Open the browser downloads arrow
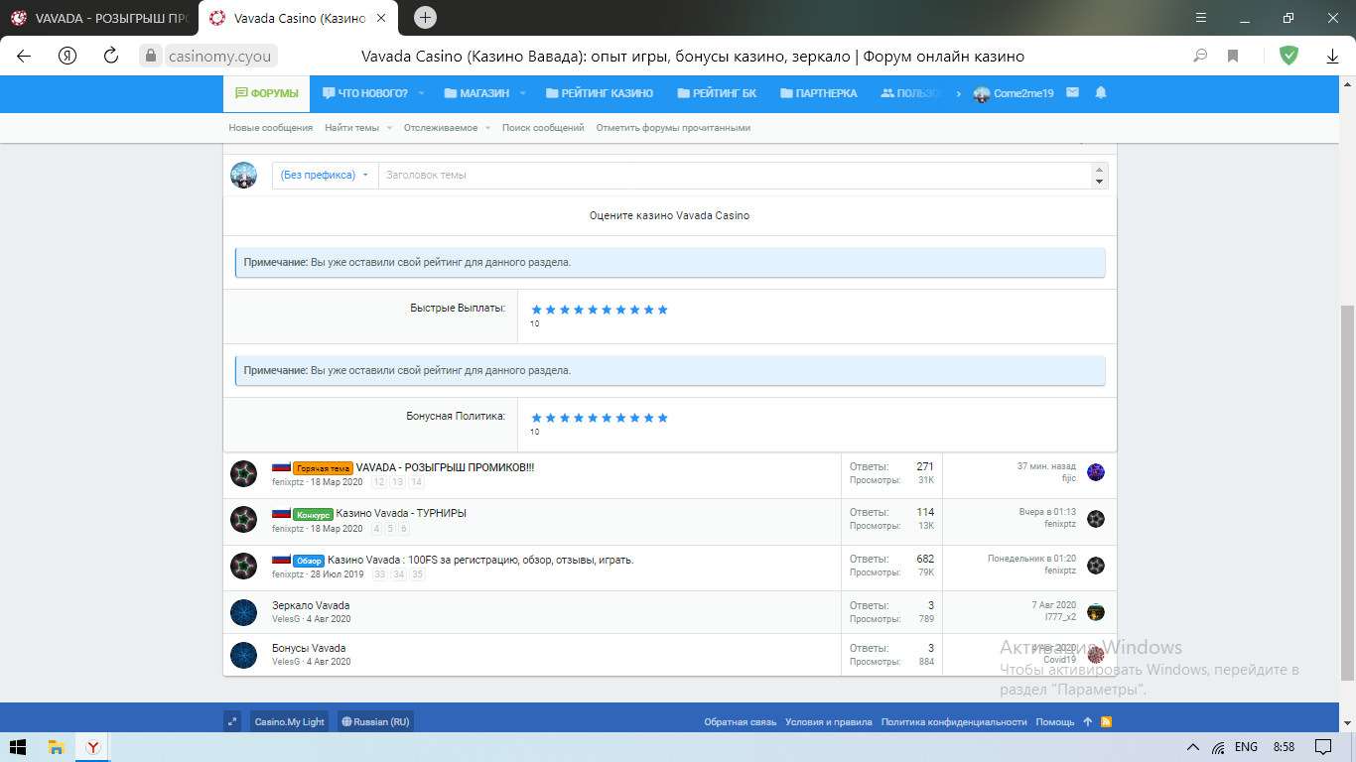 point(1333,57)
